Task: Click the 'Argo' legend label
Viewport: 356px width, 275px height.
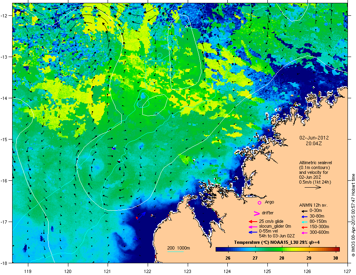Action: [x=269, y=202]
